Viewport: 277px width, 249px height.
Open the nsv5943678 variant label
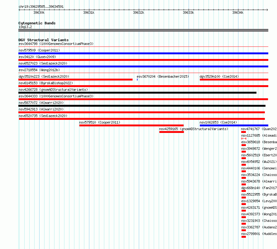point(259,181)
